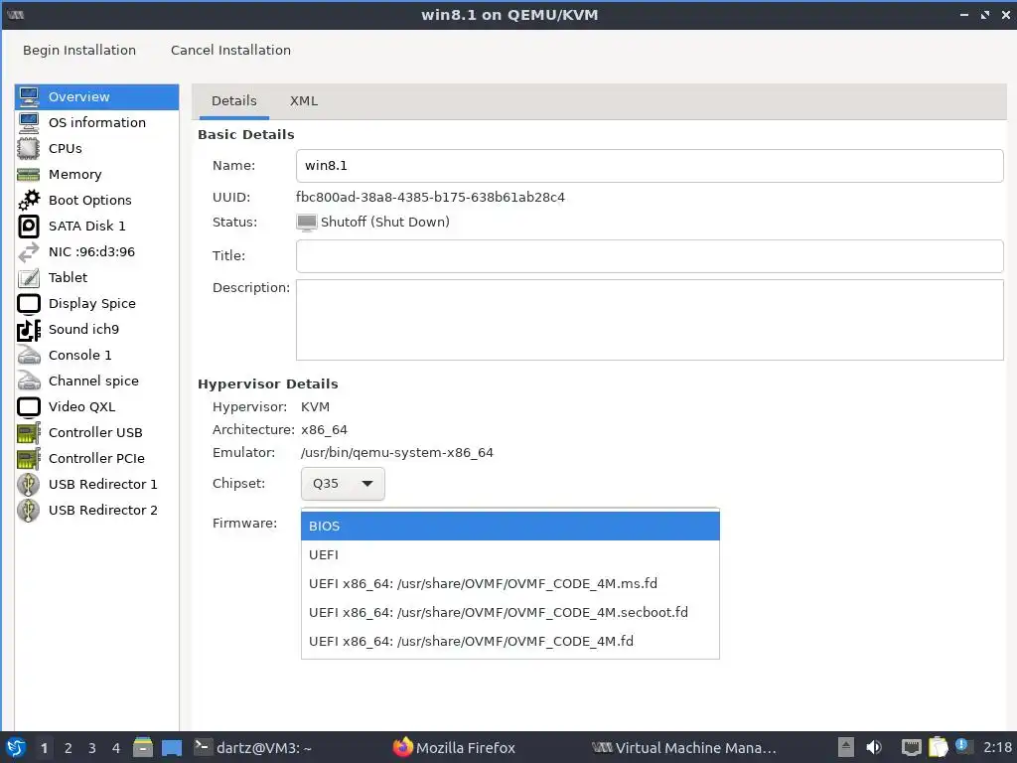The image size is (1017, 763).
Task: Click the Name field containing win8.1
Action: pos(650,166)
